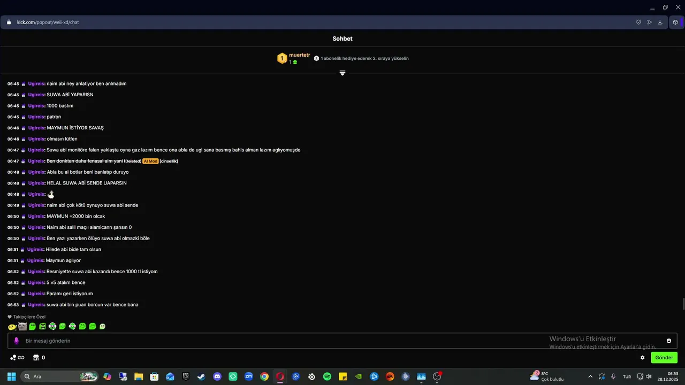Open the volume control in system tray
This screenshot has height=385, width=685.
(649, 376)
